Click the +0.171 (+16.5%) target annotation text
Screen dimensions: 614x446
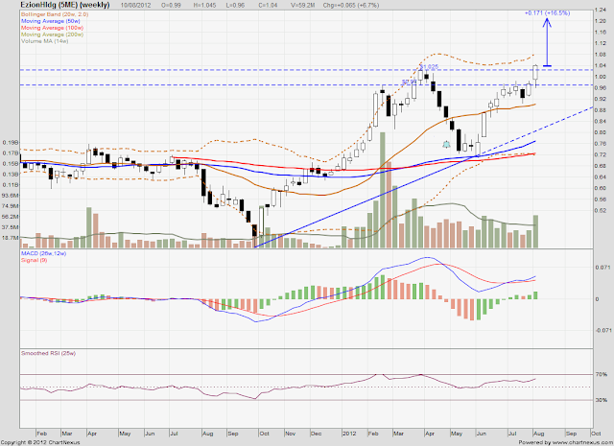[x=548, y=12]
